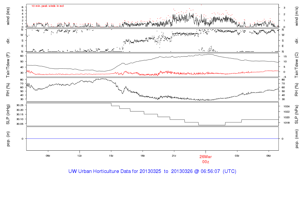Select the 'pcp. (in)' axis label
The width and height of the screenshot is (305, 208).
click(x=8, y=139)
